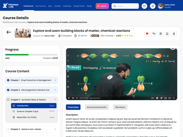This screenshot has width=183, height=137.
Task: Open Assignments in top navigation
Action: pyautogui.click(x=79, y=6)
